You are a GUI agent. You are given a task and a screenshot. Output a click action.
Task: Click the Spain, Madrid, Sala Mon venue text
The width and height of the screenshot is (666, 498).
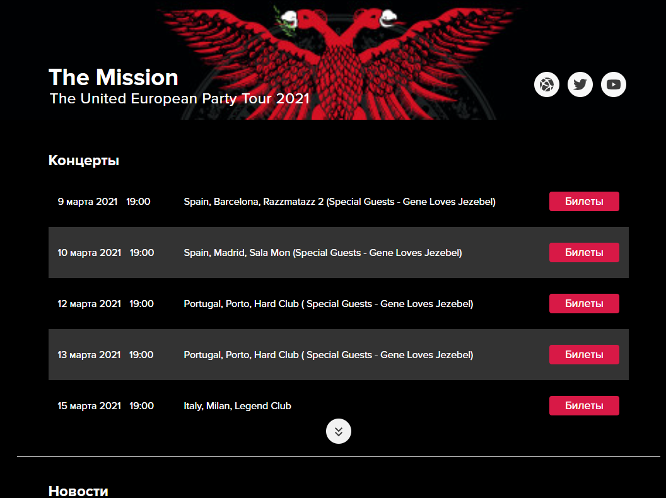tap(323, 253)
